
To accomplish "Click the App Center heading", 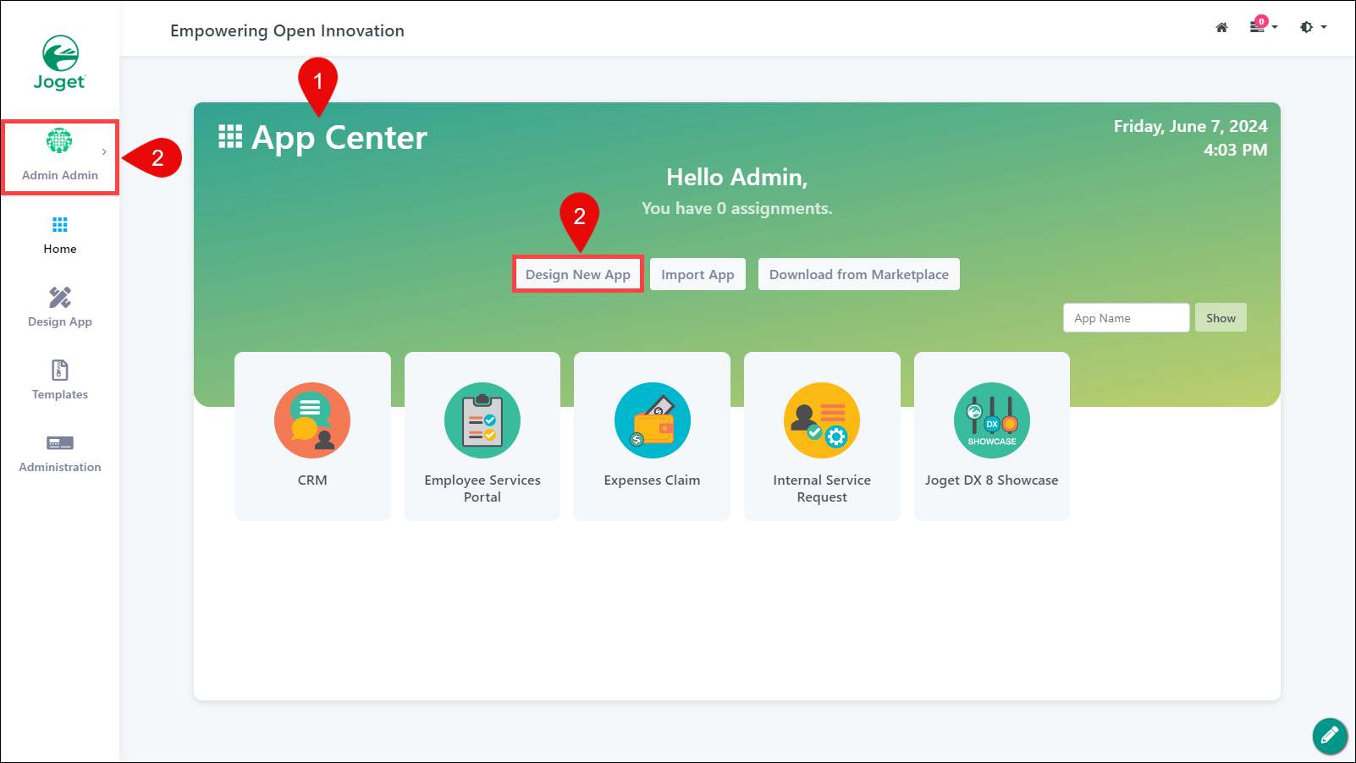I will (x=339, y=137).
